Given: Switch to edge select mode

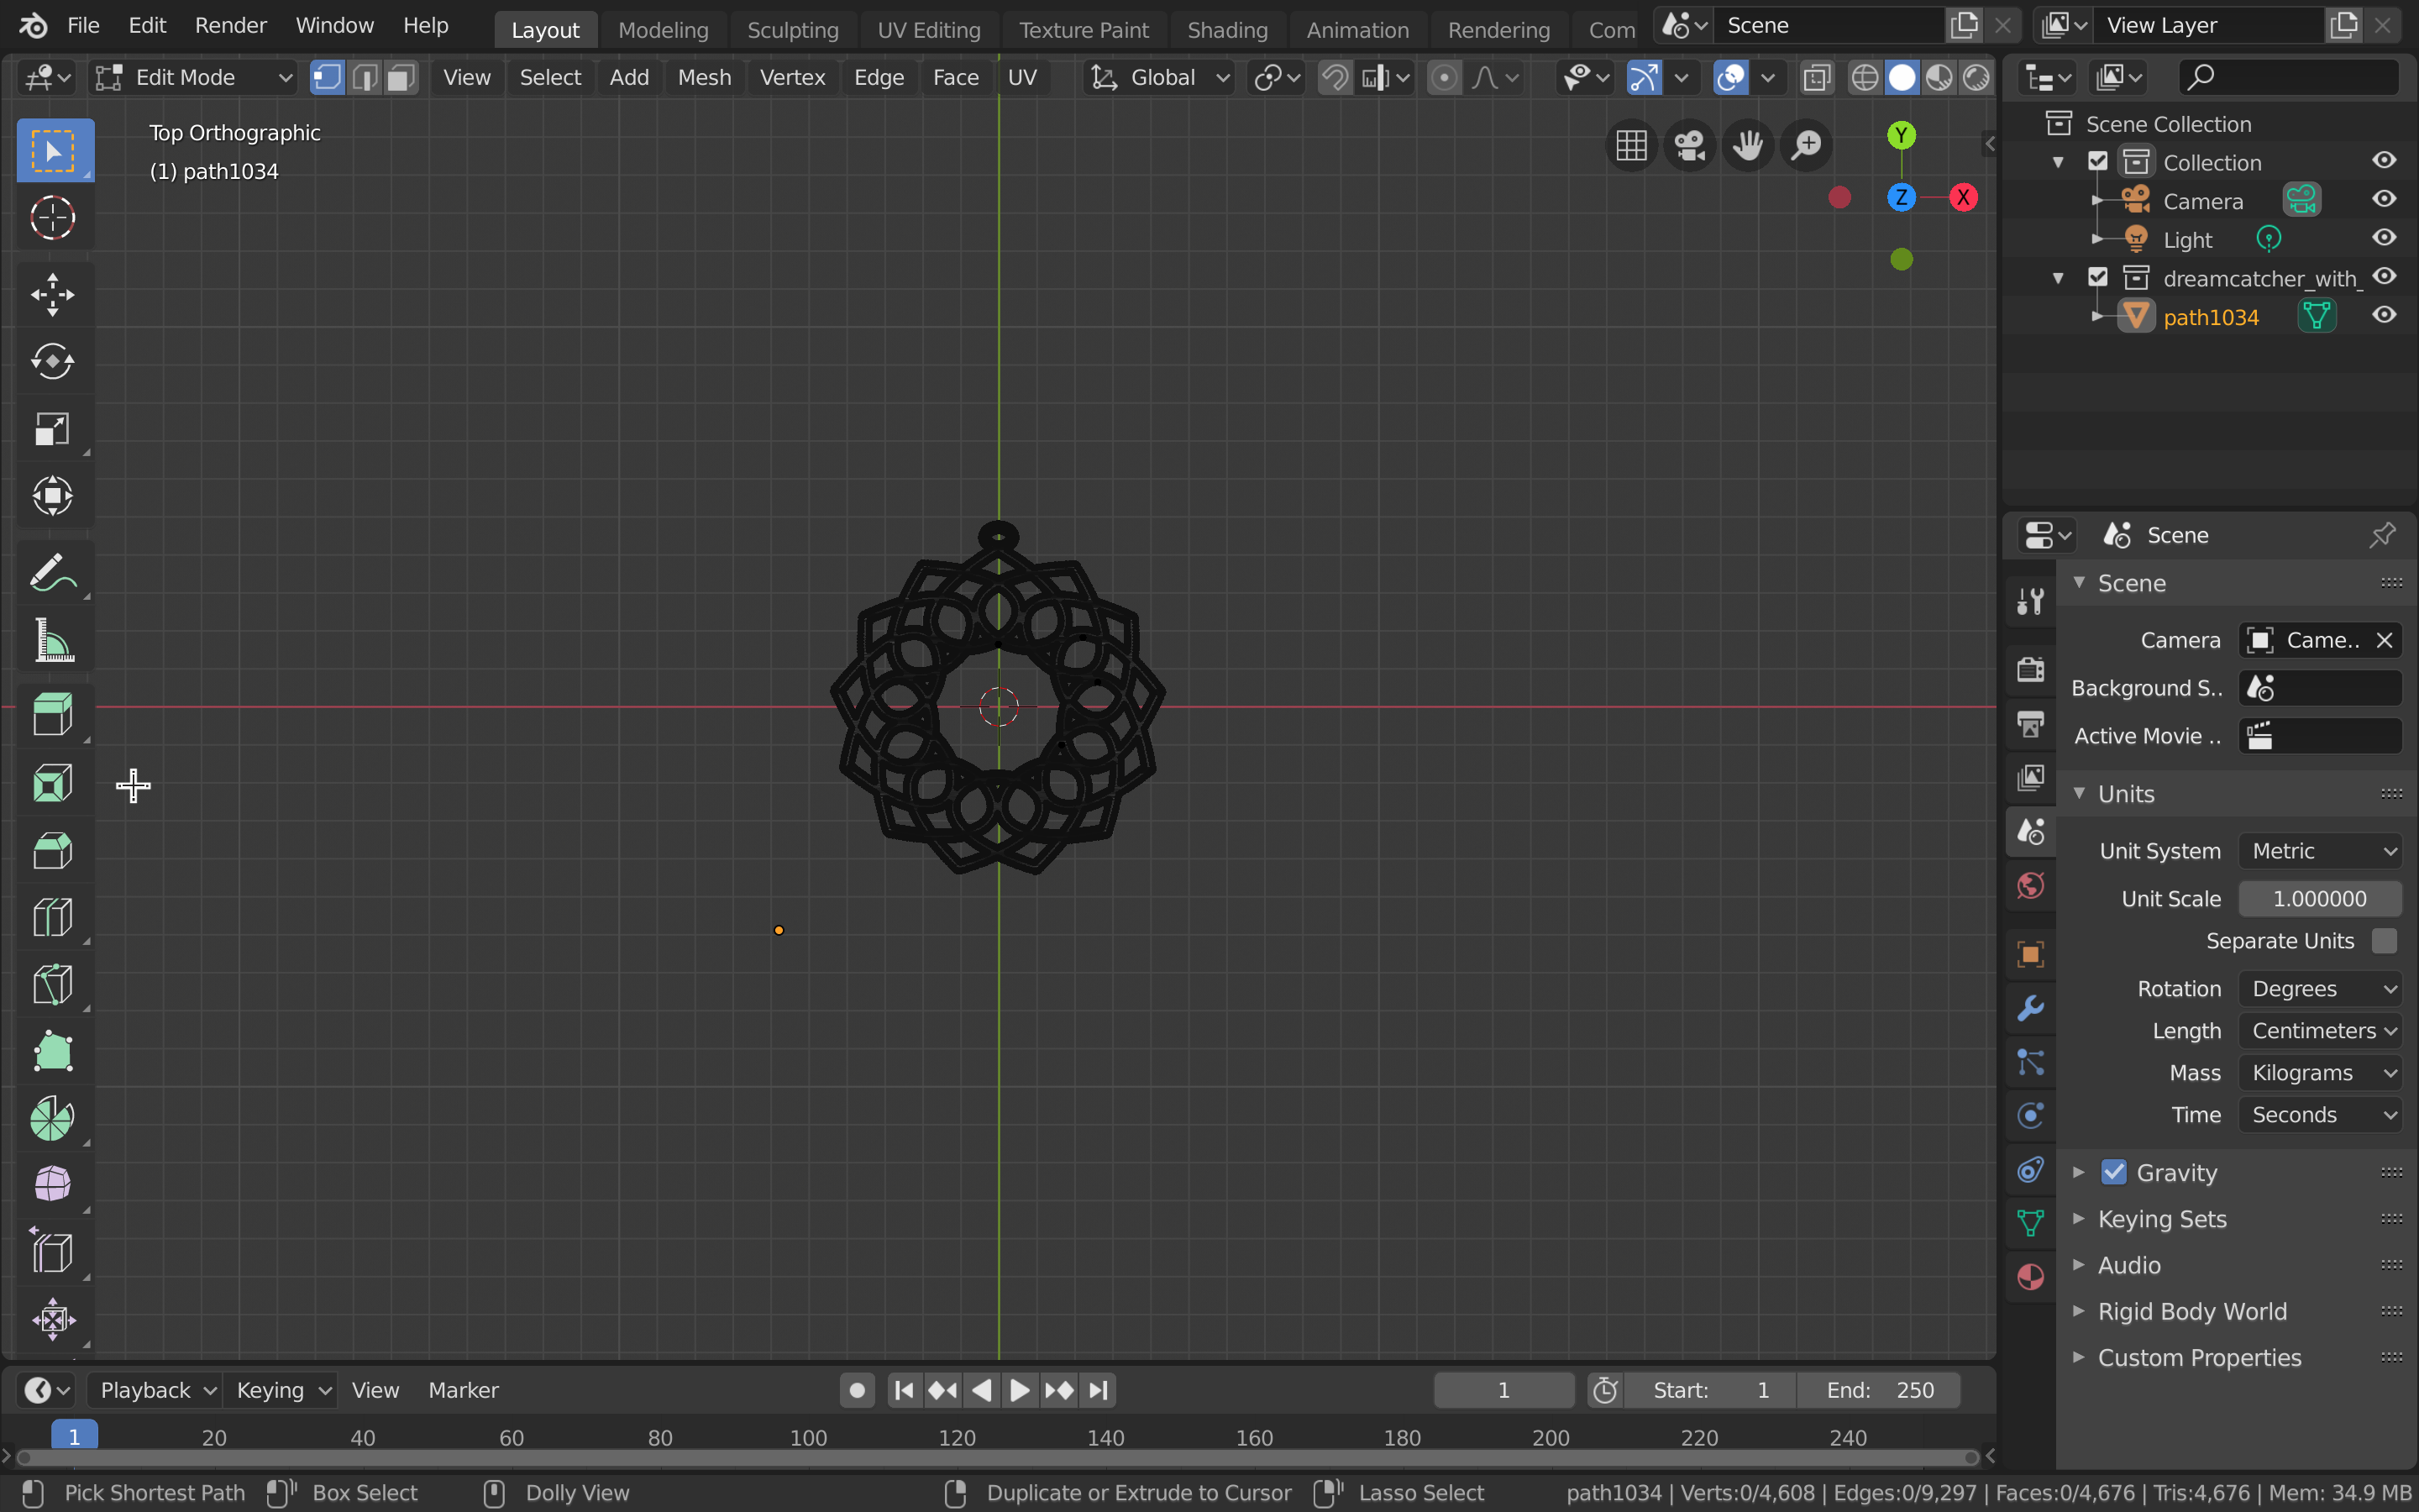Looking at the screenshot, I should pos(365,77).
